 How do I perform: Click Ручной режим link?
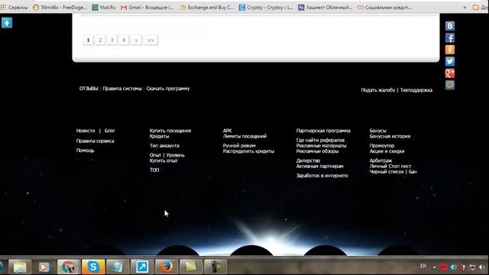click(x=239, y=146)
